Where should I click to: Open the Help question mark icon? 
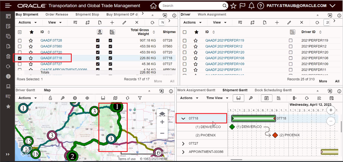pyautogui.click(x=261, y=6)
